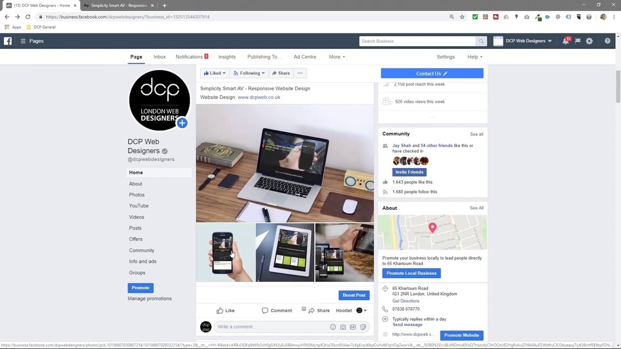Open page Settings
The height and width of the screenshot is (349, 621).
445,57
